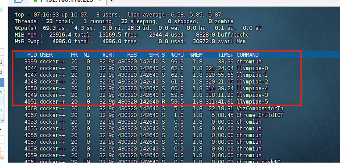Screen dimensions: 340x163
Task: Click the PID column header
Action: click(32, 55)
